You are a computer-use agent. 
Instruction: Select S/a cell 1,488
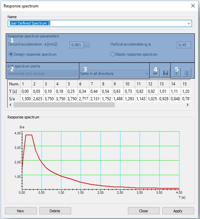coord(118,99)
